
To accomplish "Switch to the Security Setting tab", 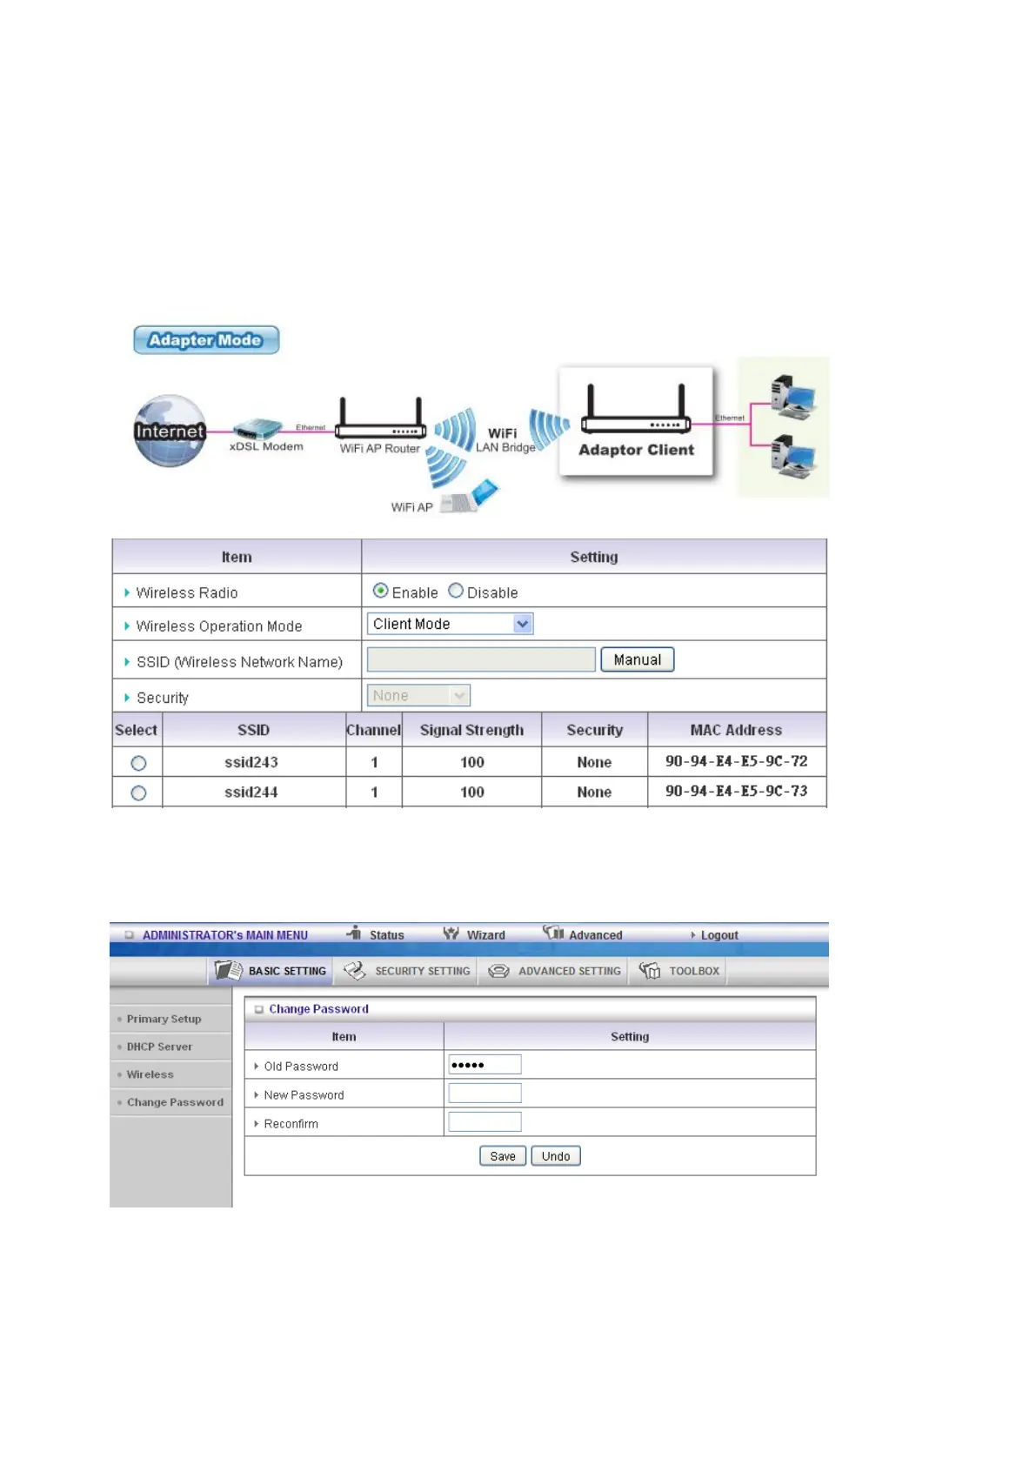I will click(405, 971).
